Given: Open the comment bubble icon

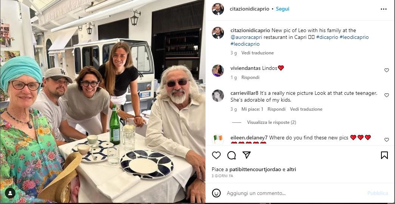Looking at the screenshot, I should (x=231, y=155).
